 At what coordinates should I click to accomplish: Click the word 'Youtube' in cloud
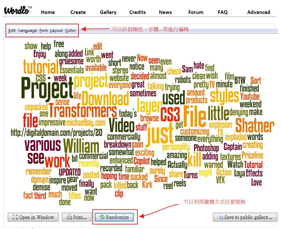pyautogui.click(x=250, y=96)
